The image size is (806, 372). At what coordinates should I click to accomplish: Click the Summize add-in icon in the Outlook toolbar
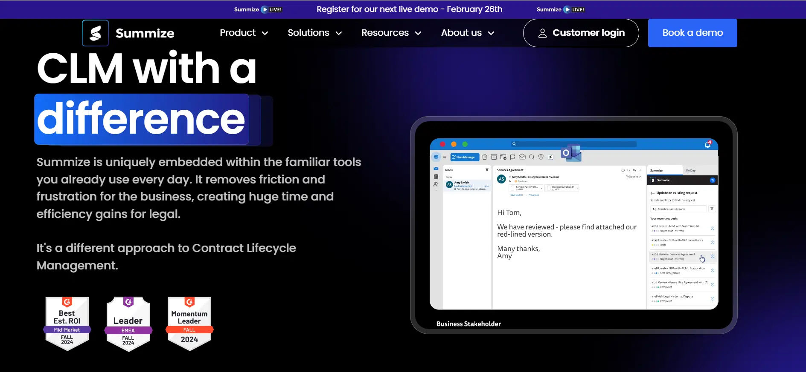pyautogui.click(x=551, y=157)
